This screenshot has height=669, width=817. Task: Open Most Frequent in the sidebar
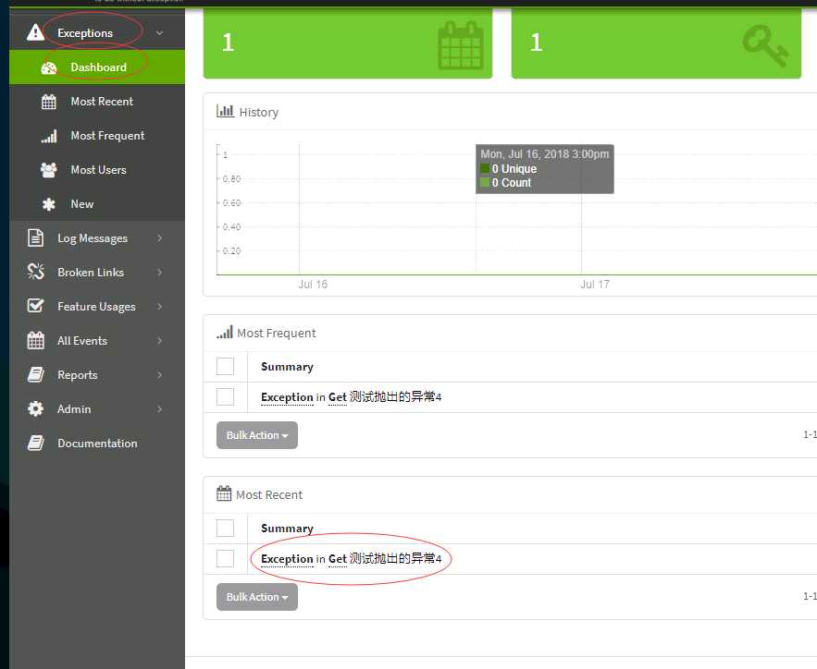97,136
